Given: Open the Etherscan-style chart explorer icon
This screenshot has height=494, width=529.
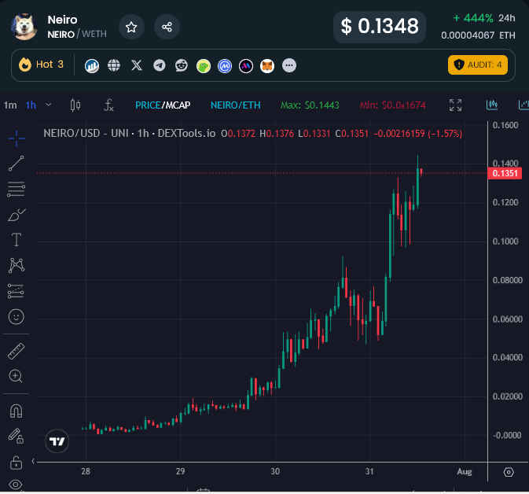Looking at the screenshot, I should (x=92, y=65).
